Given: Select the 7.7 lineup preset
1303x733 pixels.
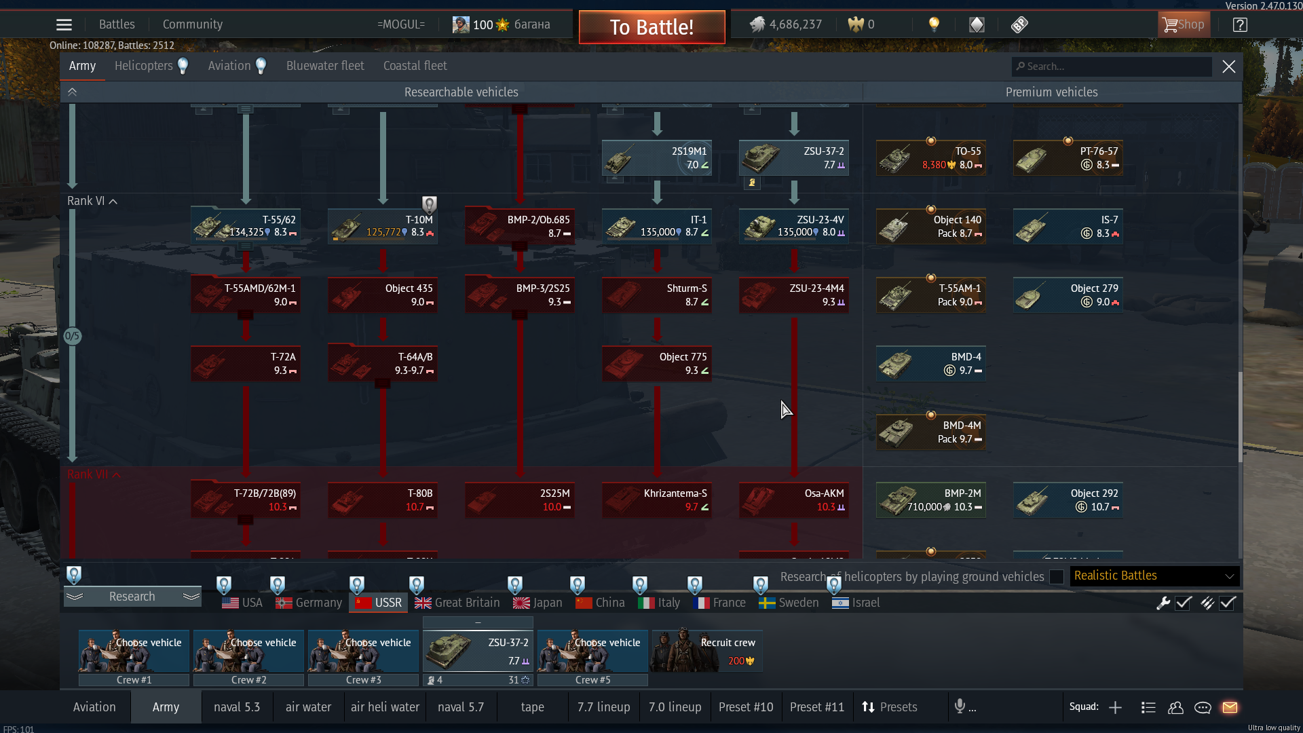Looking at the screenshot, I should pos(603,707).
